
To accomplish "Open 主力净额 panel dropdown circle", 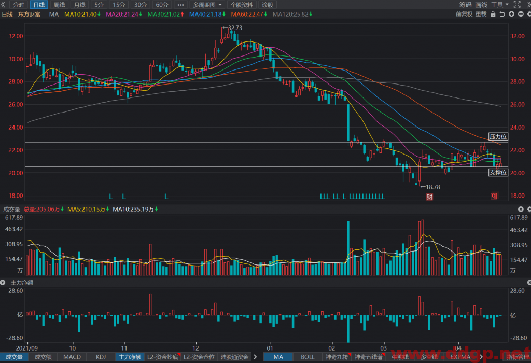I will pyautogui.click(x=3, y=283).
